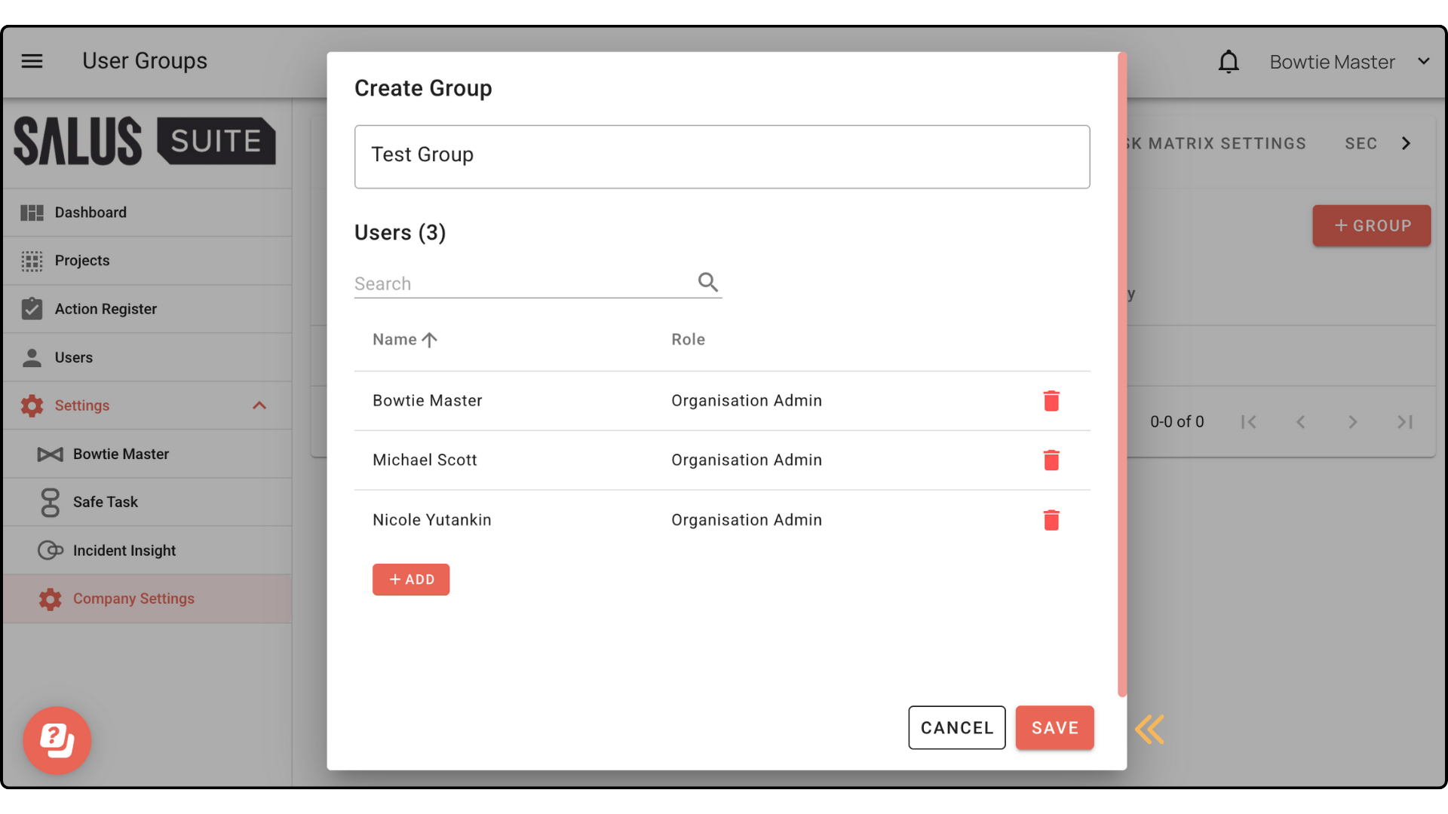This screenshot has width=1448, height=814.
Task: Click the orange double-chevron collapse icon
Action: pyautogui.click(x=1150, y=729)
